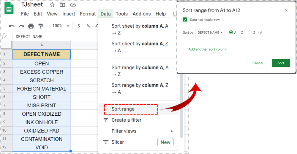Click the print icon

pos(31,26)
